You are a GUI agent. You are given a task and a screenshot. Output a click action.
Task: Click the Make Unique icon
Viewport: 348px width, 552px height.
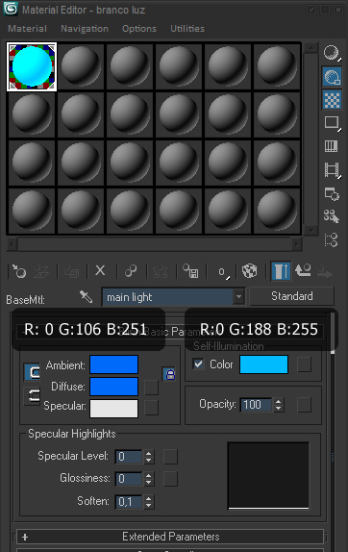coord(161,271)
